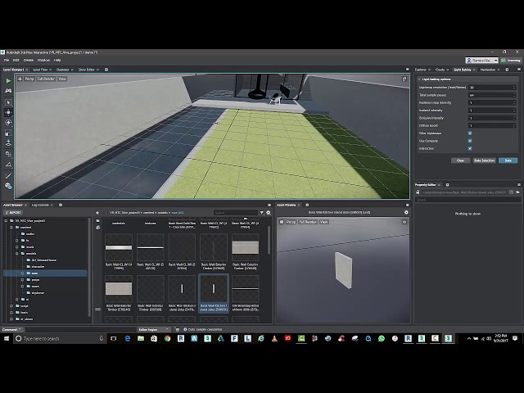Disable the Interactive checkbox

470,148
